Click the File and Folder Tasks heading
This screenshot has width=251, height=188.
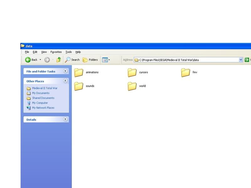[x=41, y=71]
